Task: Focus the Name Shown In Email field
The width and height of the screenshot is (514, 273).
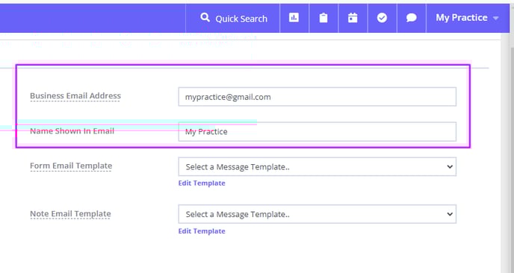Action: (x=317, y=131)
